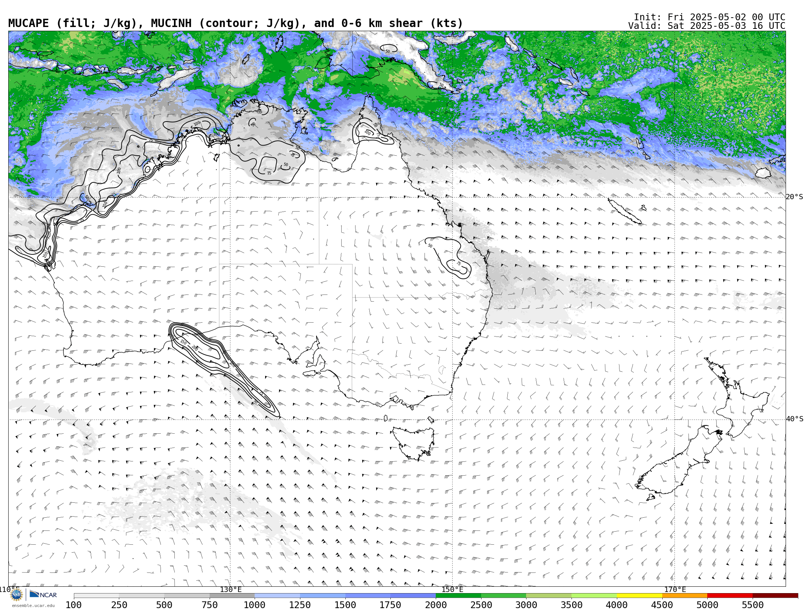
Task: Select the Init time text
Action: point(709,17)
